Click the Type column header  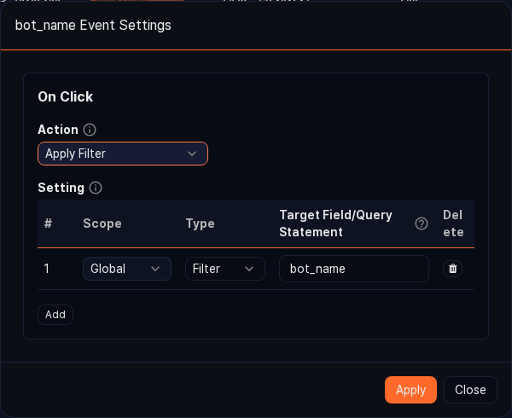pos(200,224)
